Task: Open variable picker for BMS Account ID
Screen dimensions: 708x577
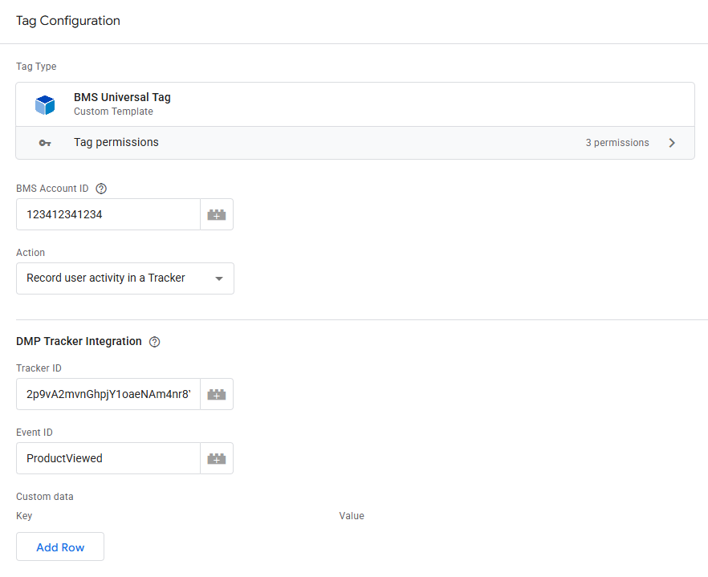Action: point(217,214)
